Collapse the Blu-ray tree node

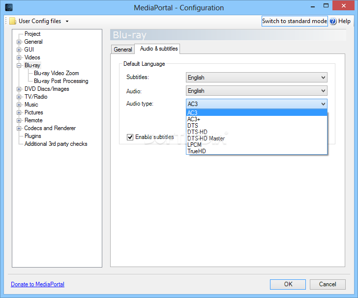19,65
